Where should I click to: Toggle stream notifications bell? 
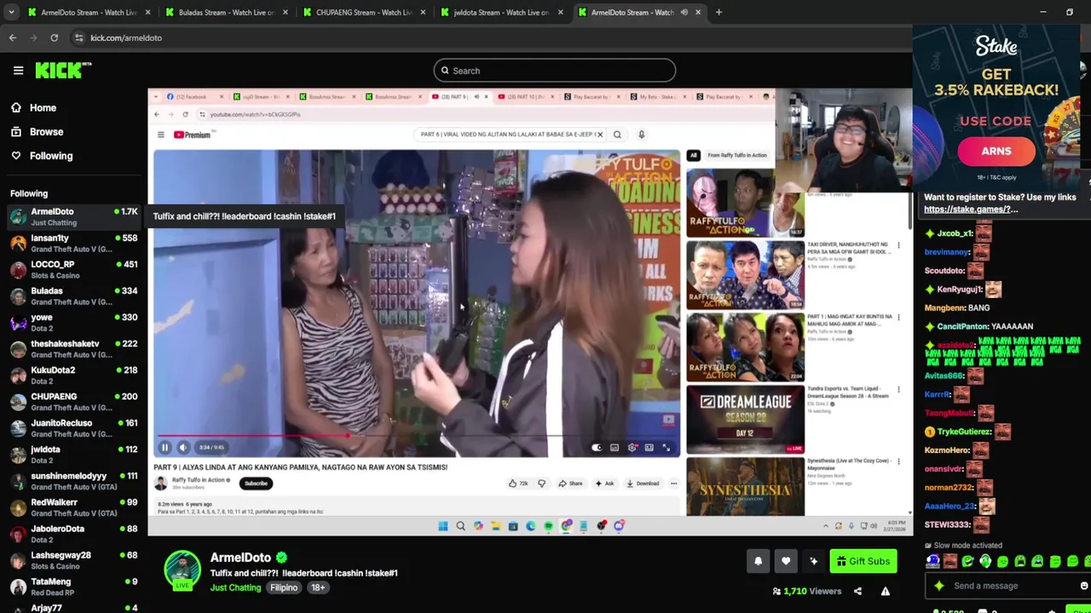[x=758, y=561]
